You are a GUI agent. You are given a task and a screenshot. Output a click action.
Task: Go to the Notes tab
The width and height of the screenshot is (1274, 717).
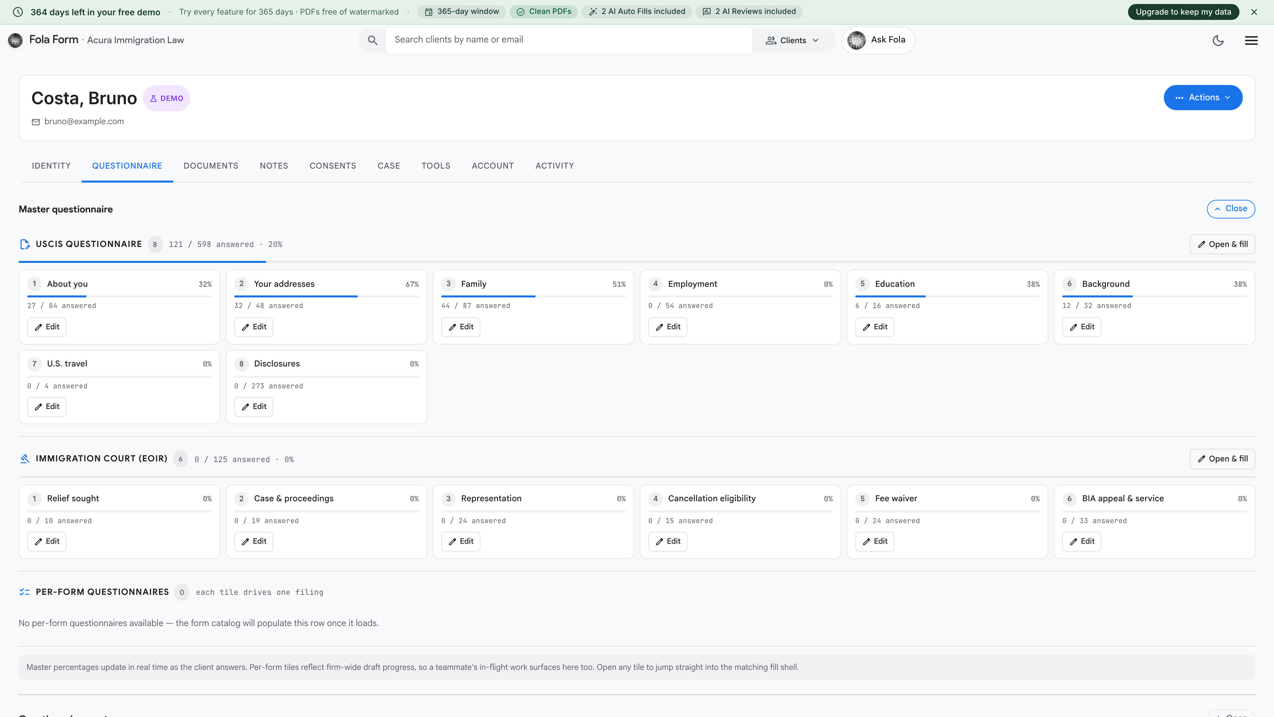pos(274,166)
